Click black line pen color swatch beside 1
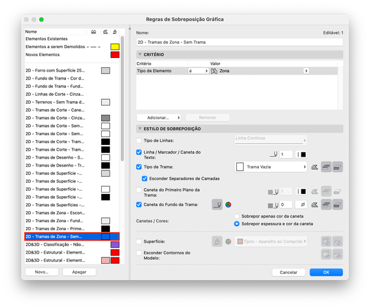 pos(301,154)
